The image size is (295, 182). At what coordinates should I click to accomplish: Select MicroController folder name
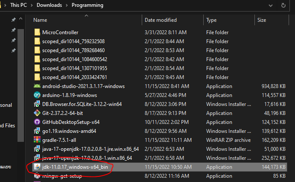coord(60,32)
